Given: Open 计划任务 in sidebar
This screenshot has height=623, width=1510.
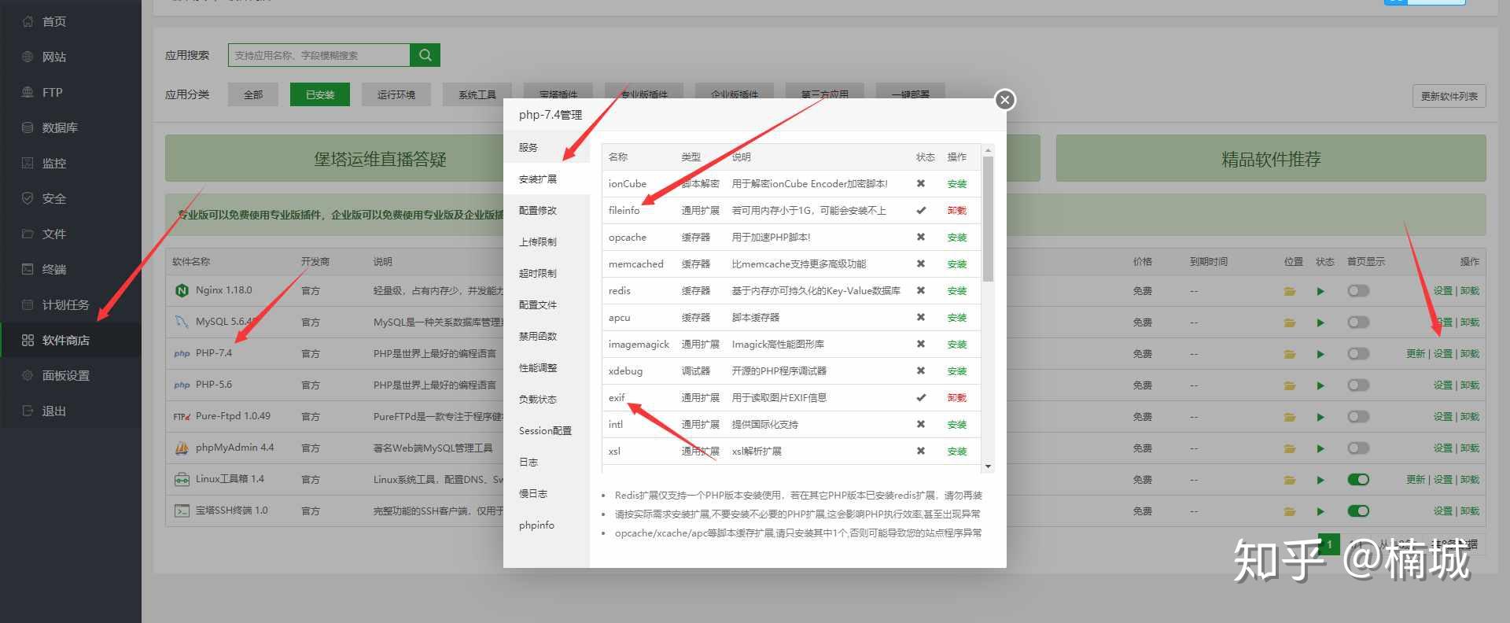Looking at the screenshot, I should (x=65, y=304).
